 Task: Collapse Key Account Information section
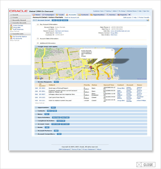(x=38, y=24)
